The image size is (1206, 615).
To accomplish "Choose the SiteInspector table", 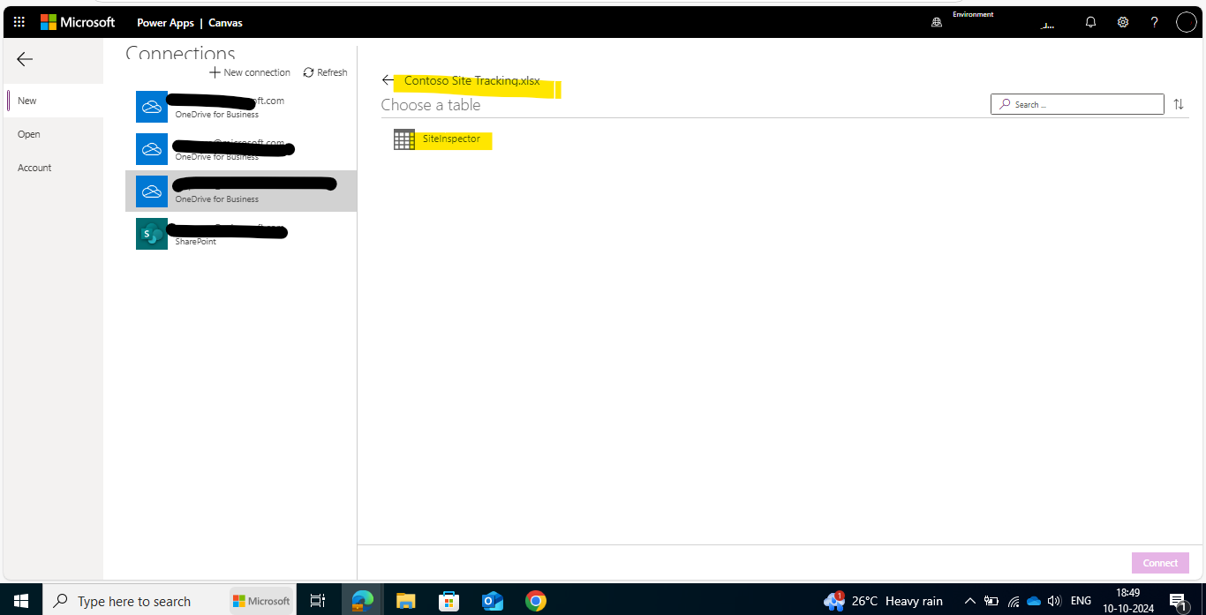I will point(451,139).
